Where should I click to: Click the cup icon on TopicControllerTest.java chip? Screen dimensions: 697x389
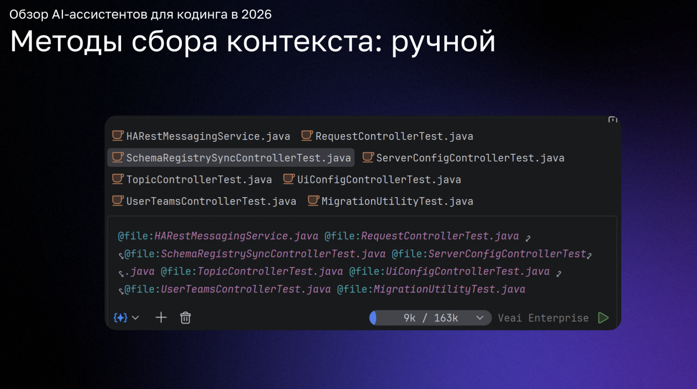[118, 179]
